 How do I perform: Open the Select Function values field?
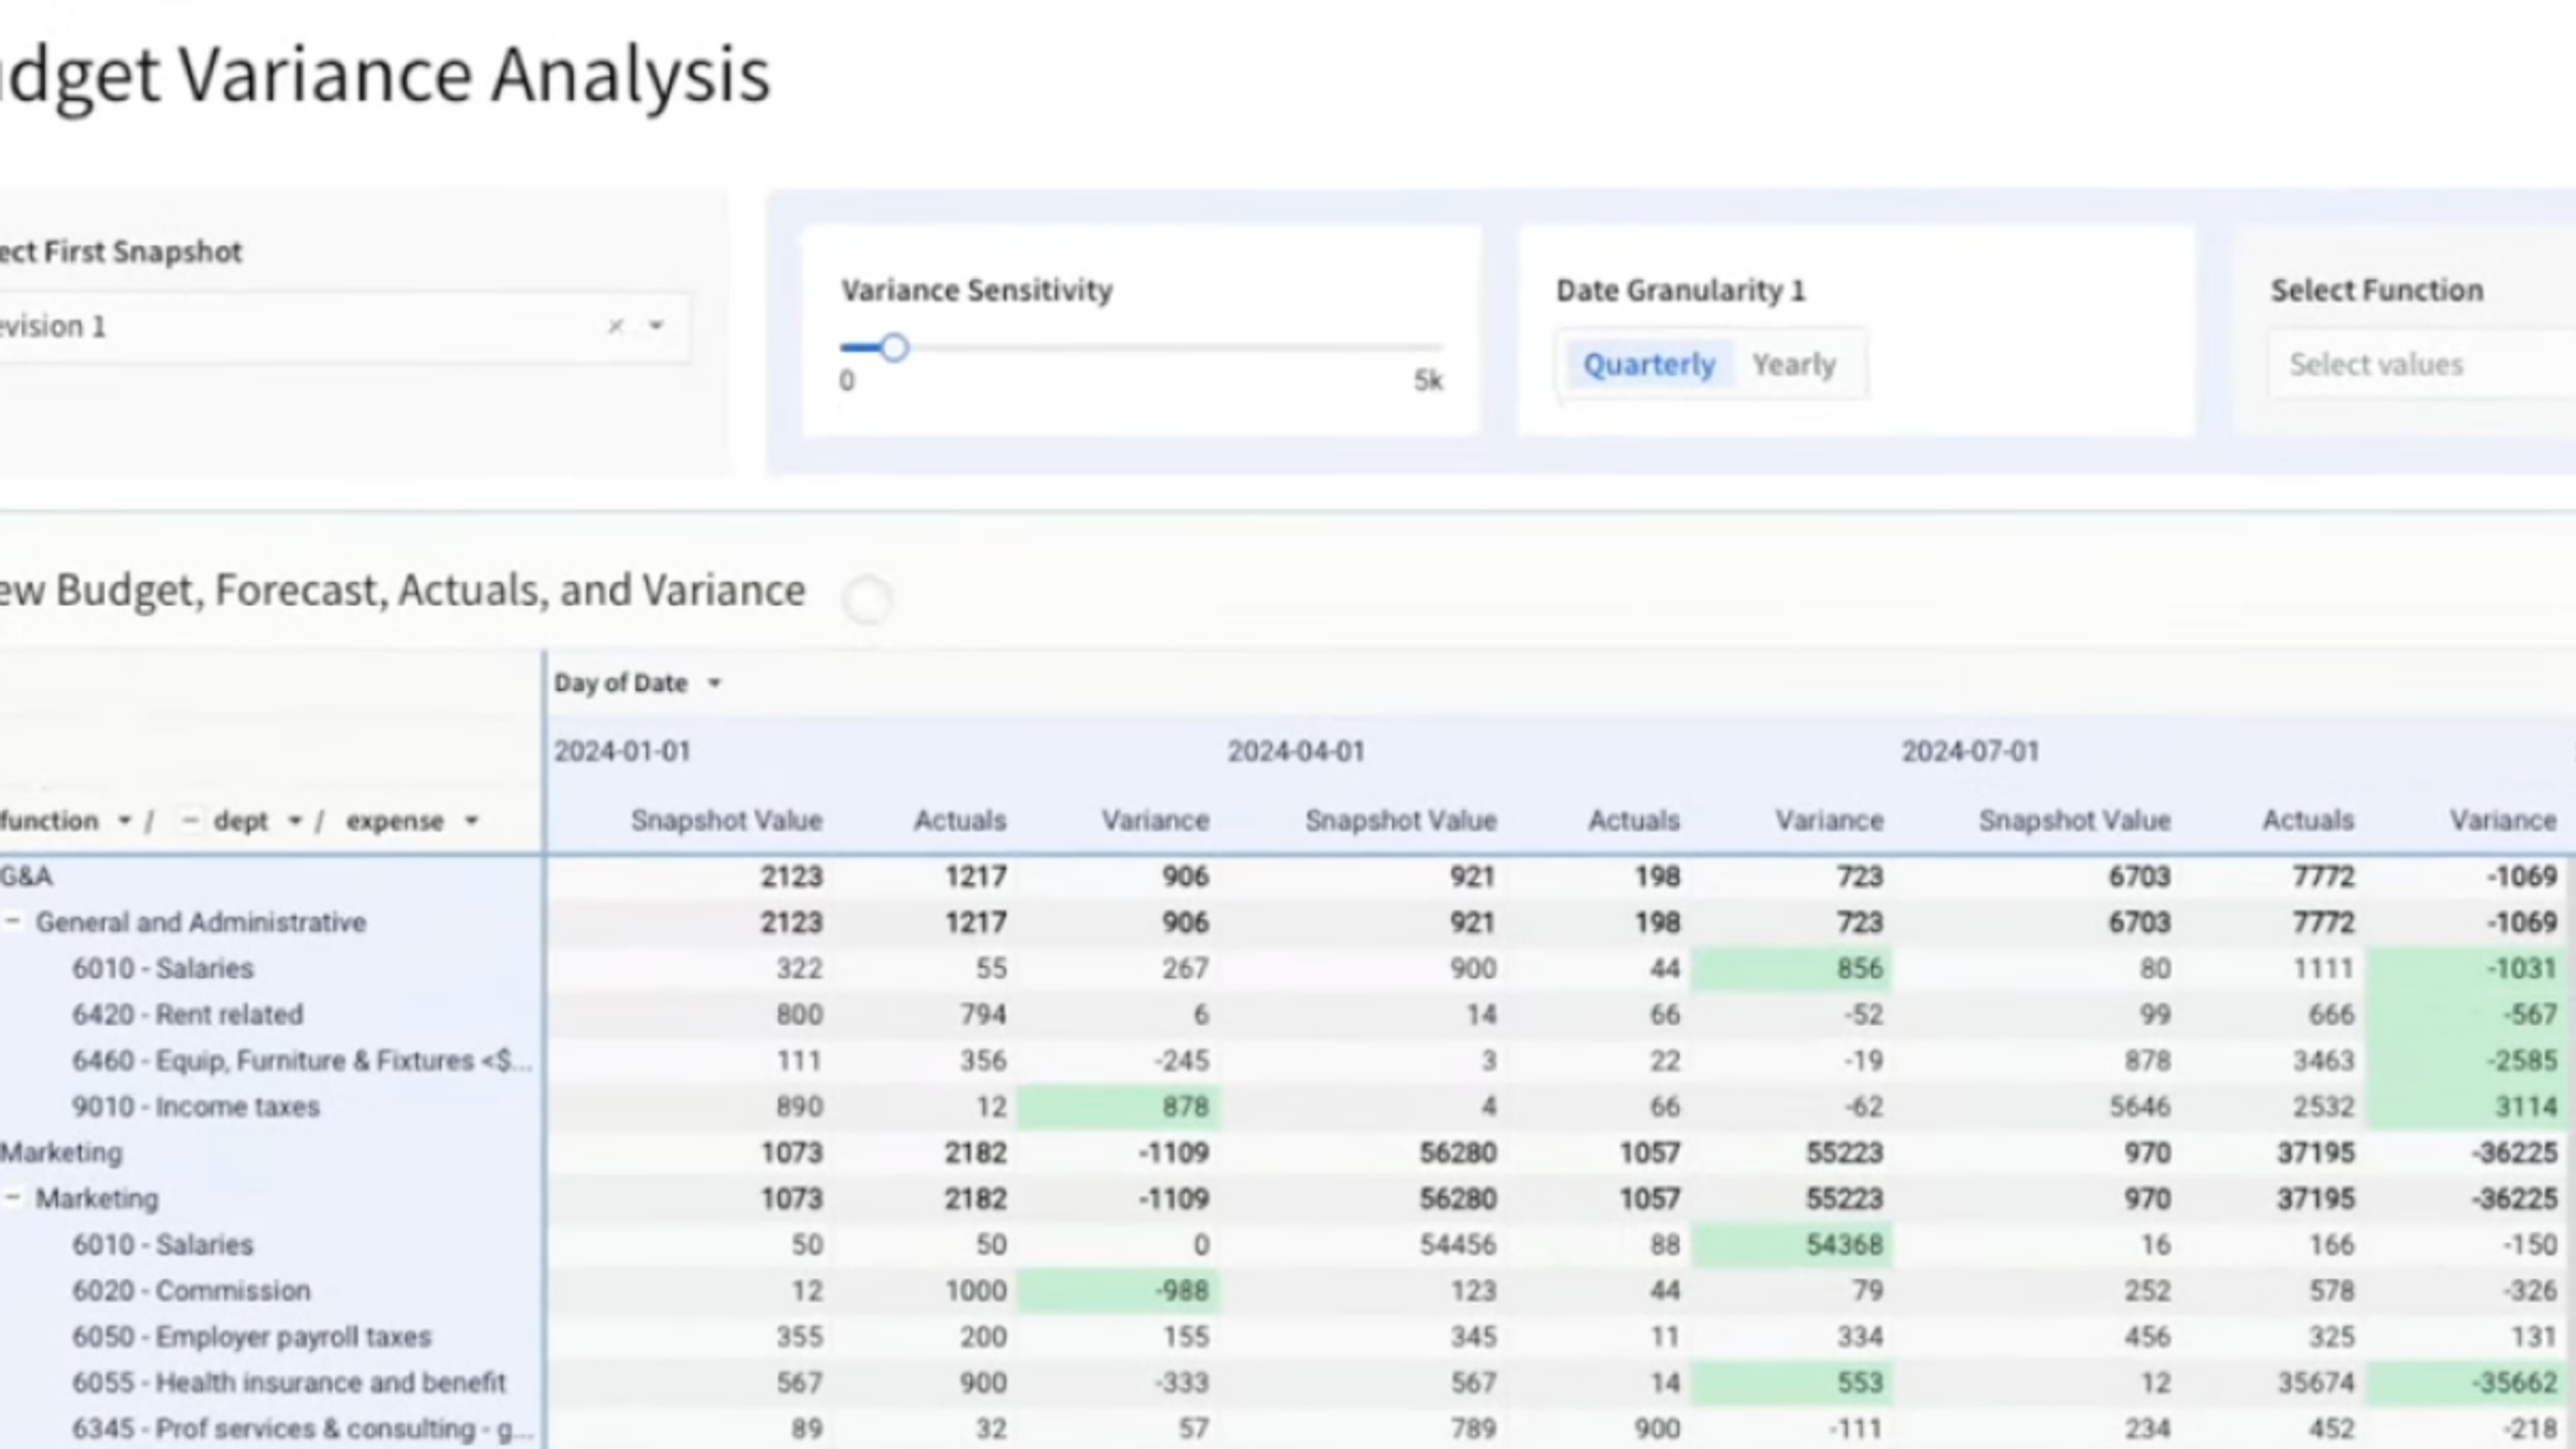pos(2422,364)
